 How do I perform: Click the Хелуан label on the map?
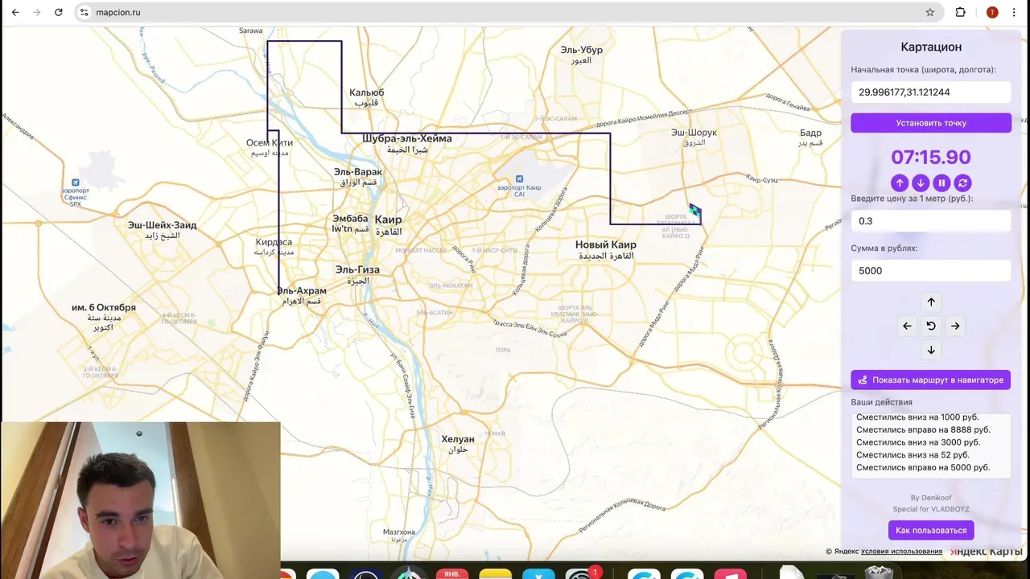tap(458, 439)
